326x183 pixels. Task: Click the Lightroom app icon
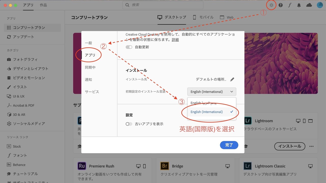[248, 121]
